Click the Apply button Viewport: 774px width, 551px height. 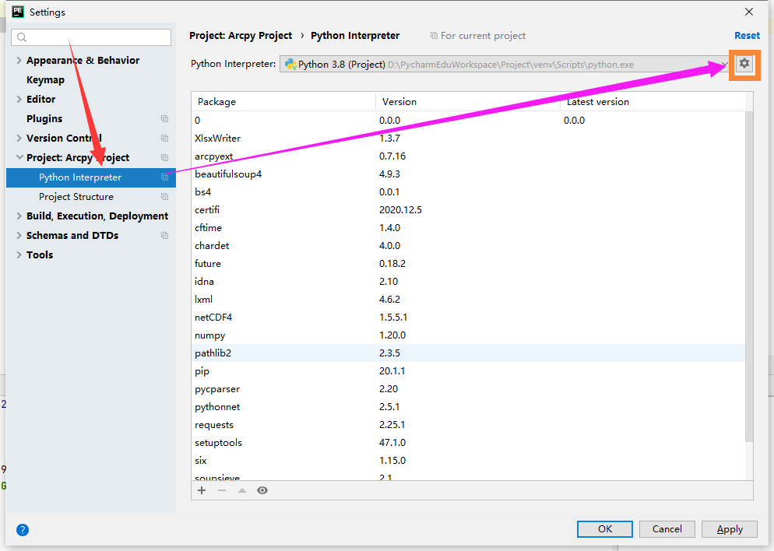(730, 529)
